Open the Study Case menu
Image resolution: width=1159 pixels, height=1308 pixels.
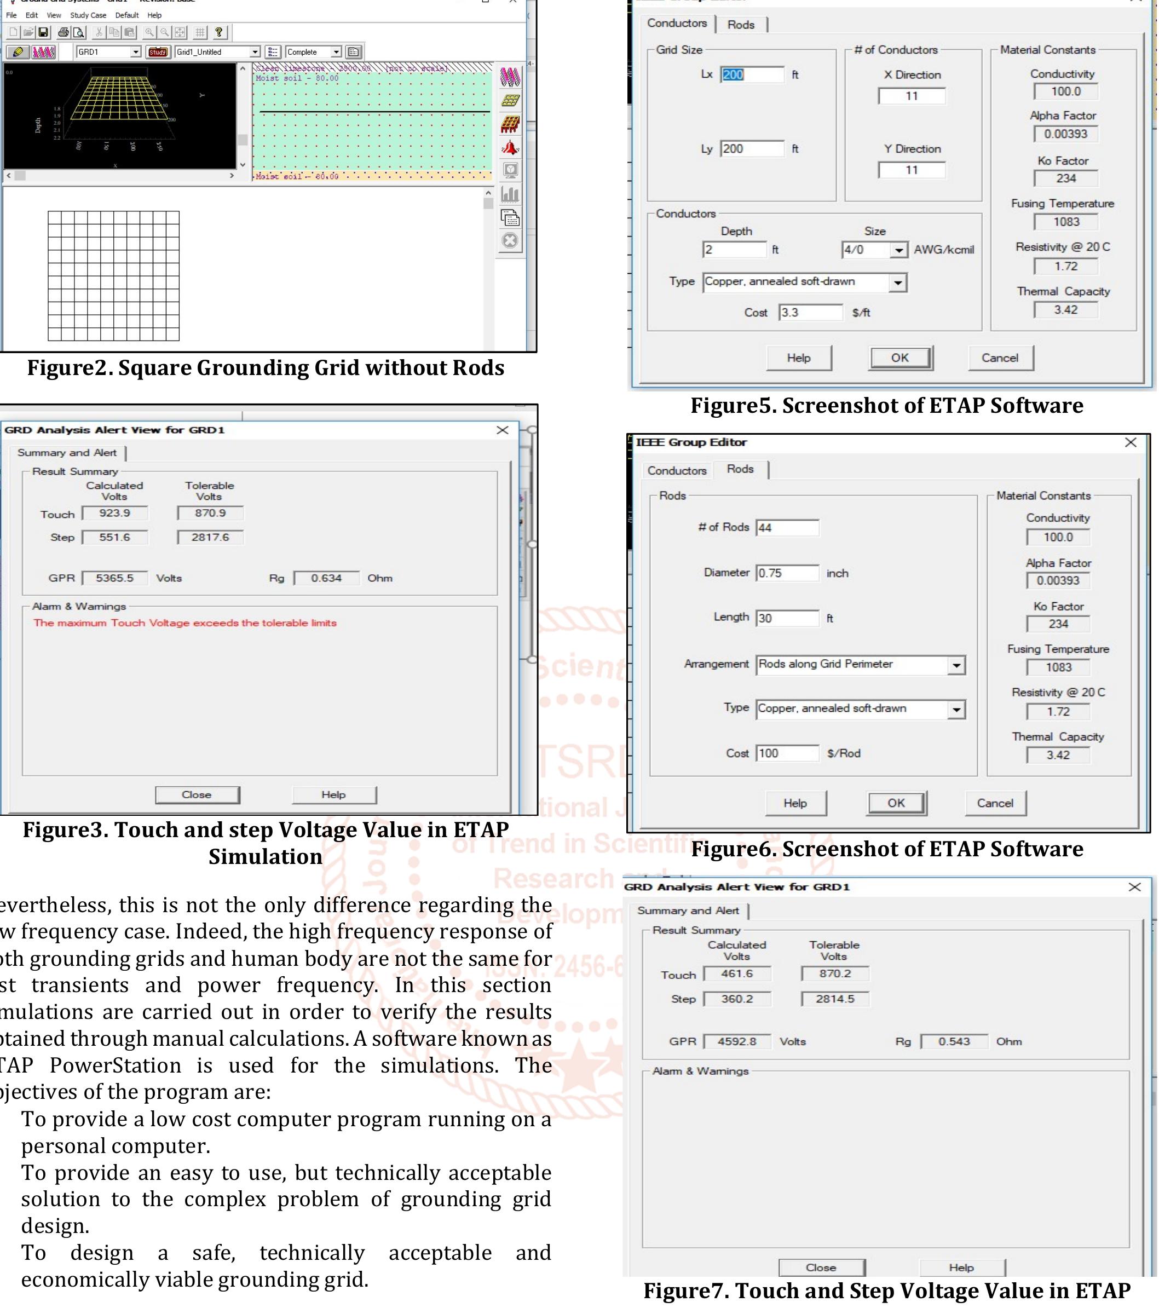tap(88, 15)
